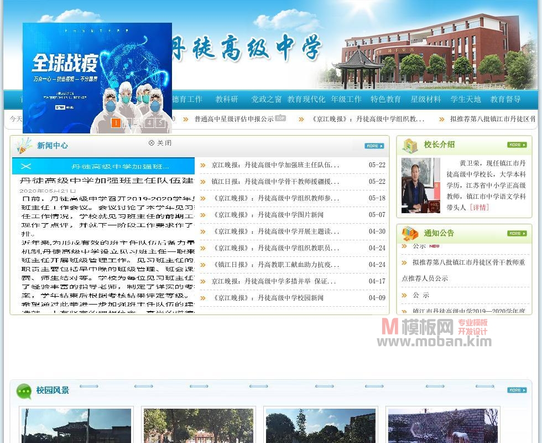Open news 《镇江日报》：丹高教职工献血助力抗疫
This screenshot has height=443, width=542.
click(x=275, y=265)
